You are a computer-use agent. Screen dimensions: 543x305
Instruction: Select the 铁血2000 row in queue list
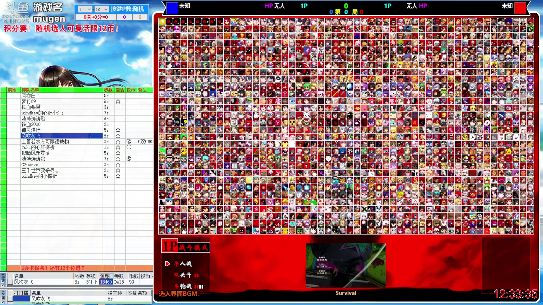[x=62, y=125]
